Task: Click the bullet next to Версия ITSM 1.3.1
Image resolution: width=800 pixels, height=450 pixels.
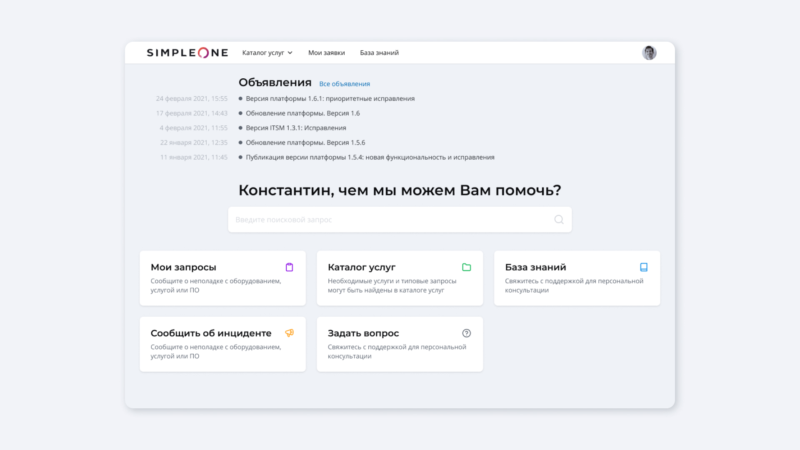Action: pyautogui.click(x=240, y=127)
